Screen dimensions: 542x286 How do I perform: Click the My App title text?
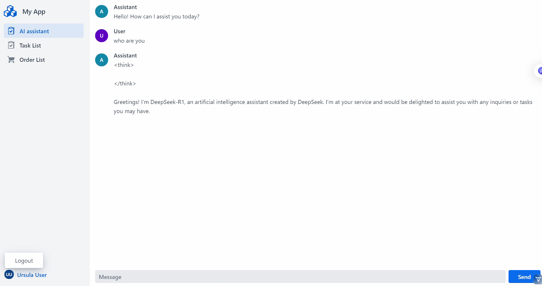coord(34,12)
